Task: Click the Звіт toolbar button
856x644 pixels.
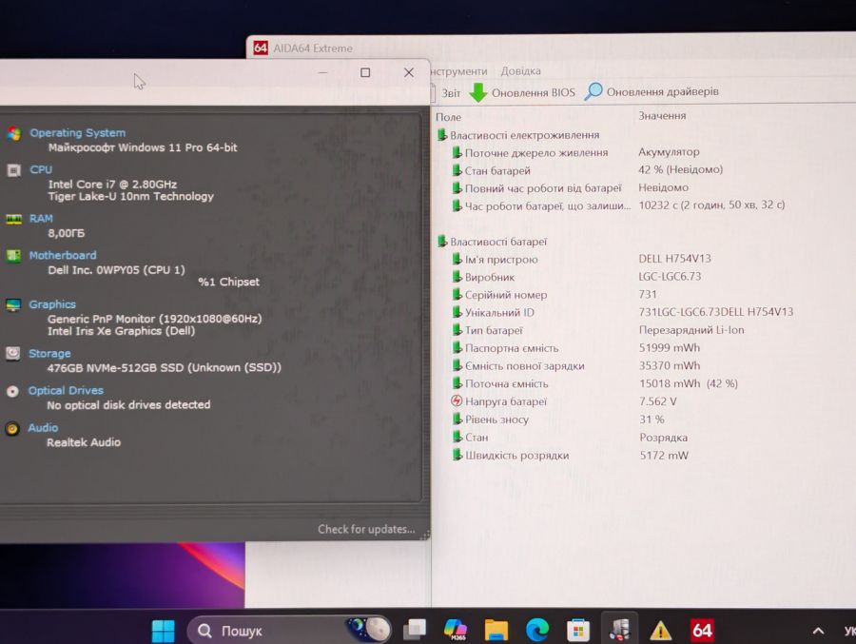Action: pos(446,93)
